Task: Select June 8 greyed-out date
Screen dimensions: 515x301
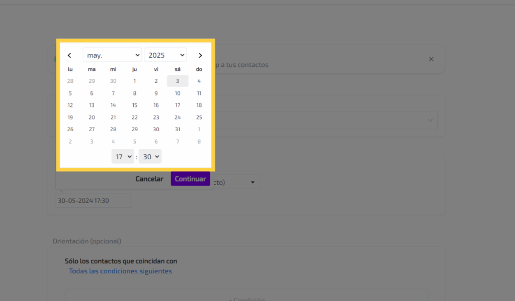Action: pos(199,141)
